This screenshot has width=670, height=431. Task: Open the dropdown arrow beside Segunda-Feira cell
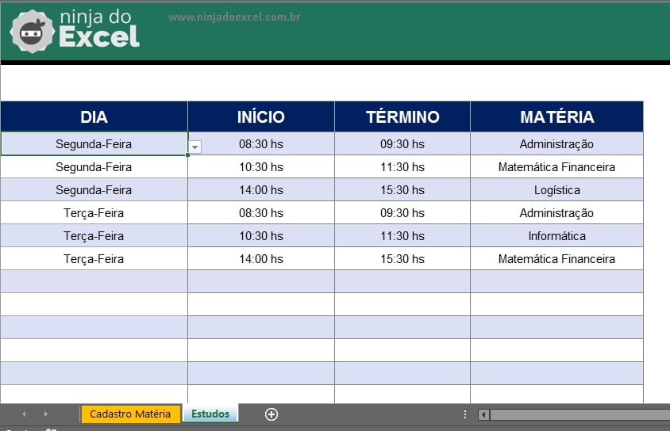pyautogui.click(x=194, y=147)
